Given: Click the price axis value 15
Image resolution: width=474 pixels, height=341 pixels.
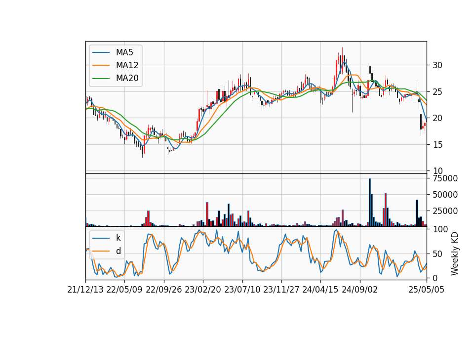Looking at the screenshot, I should click(x=437, y=145).
